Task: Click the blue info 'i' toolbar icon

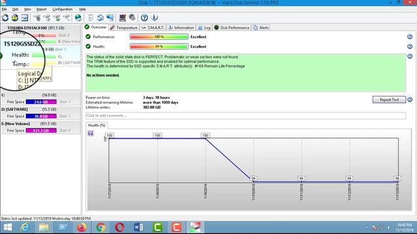Action: click(x=154, y=18)
